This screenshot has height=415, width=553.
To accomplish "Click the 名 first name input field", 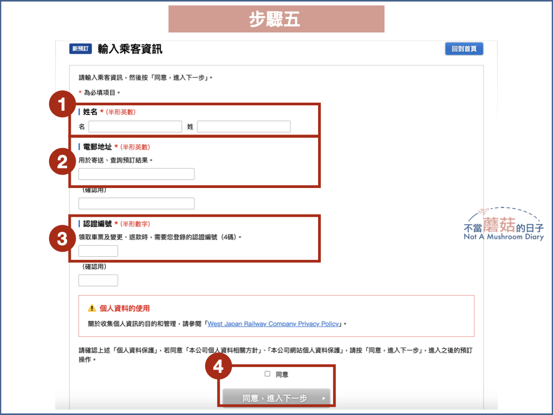I will [x=135, y=126].
